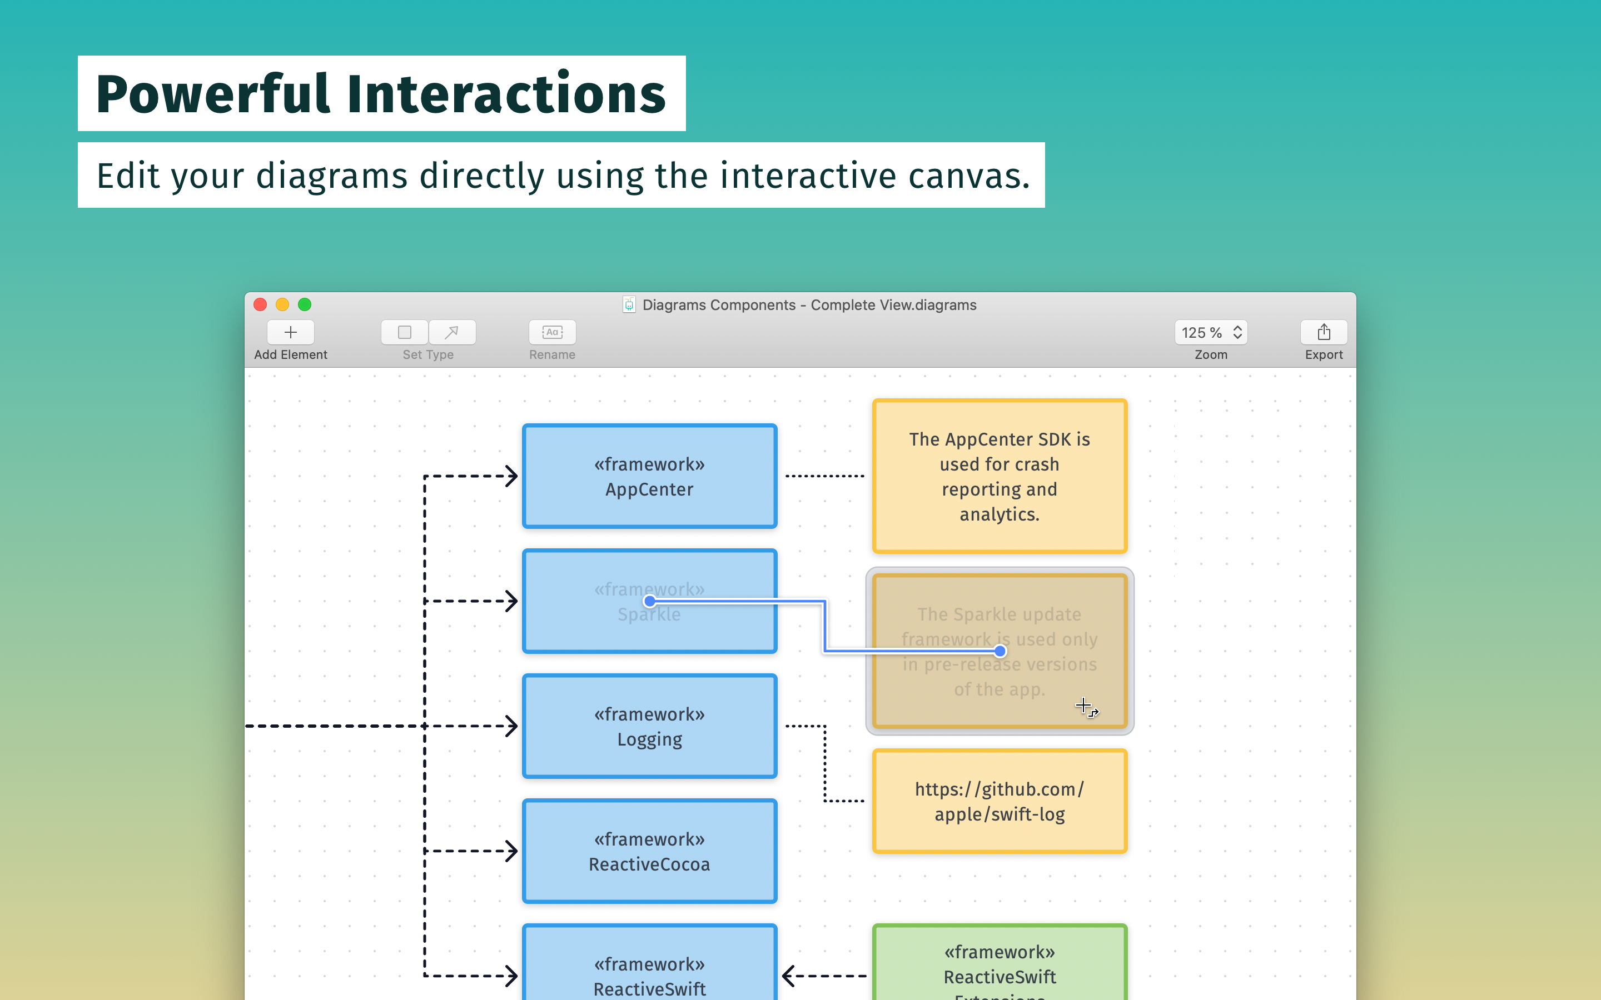Open the Export share button
Viewport: 1601px width, 1000px height.
pos(1324,332)
